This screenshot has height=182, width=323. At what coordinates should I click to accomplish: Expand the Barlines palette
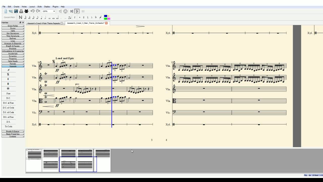tap(13, 38)
